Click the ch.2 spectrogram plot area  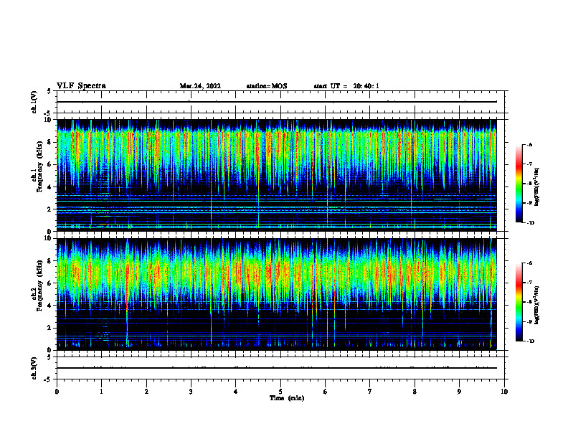(277, 294)
